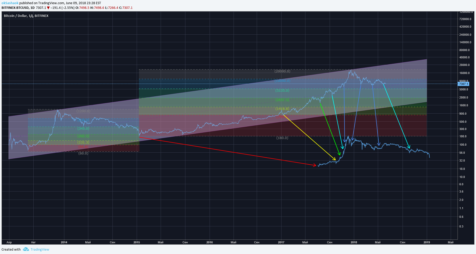Click the low value L:7266.4
Viewport: 476px width, 254px height.
[111, 8]
